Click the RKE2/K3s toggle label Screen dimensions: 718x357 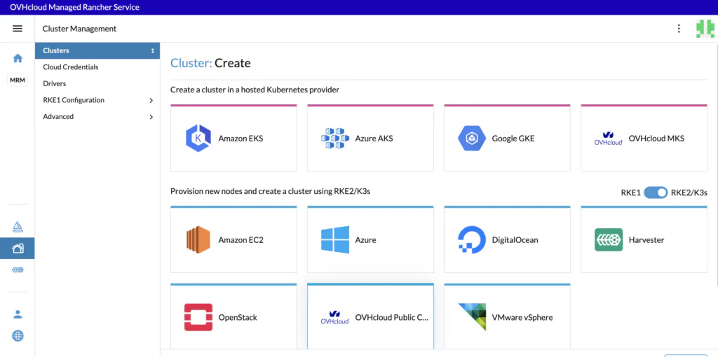coord(689,192)
